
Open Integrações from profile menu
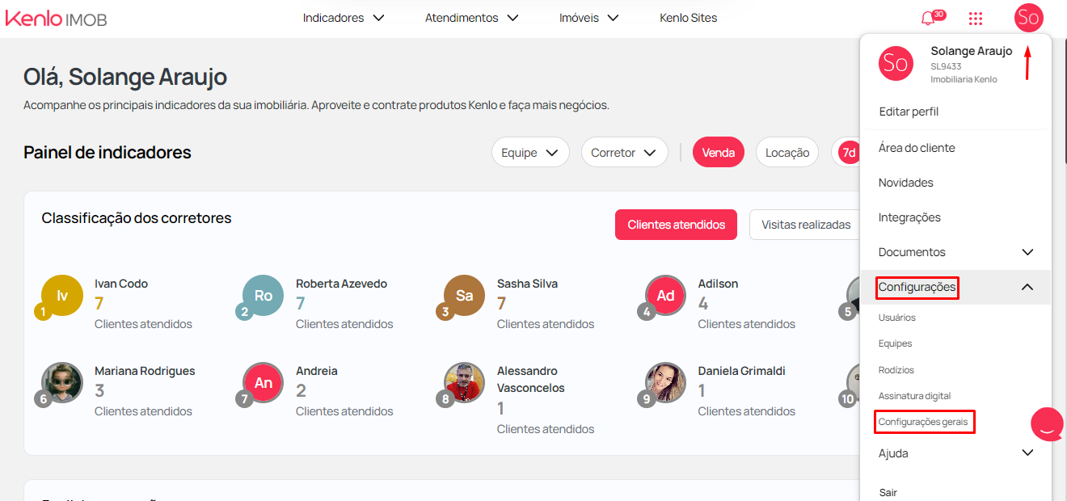click(x=909, y=217)
